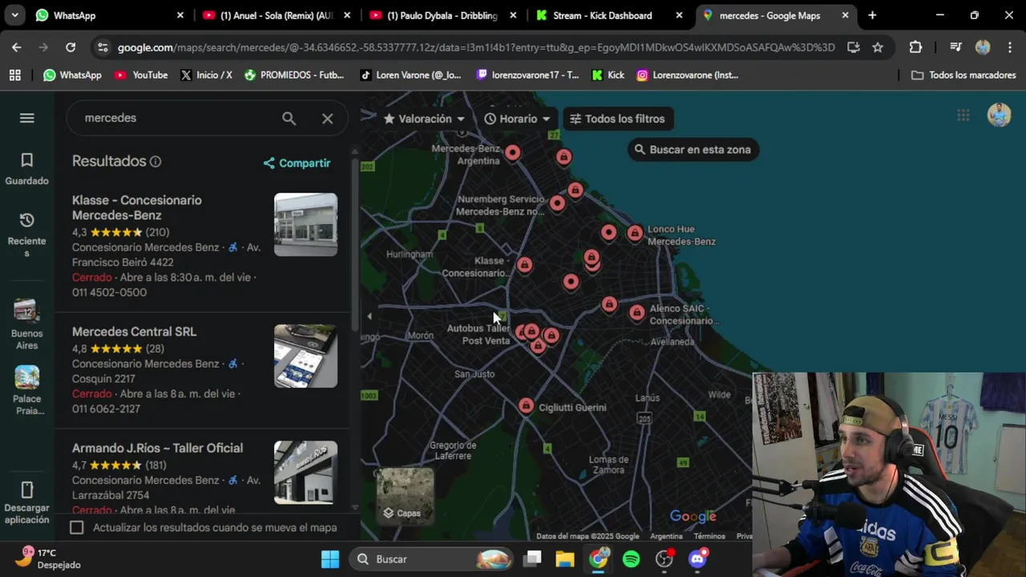Select the Cigliutti Guerini map pin

(526, 406)
